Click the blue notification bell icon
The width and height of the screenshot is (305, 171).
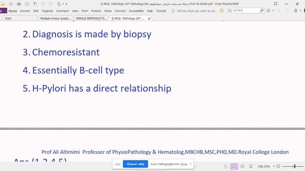(x=295, y=10)
